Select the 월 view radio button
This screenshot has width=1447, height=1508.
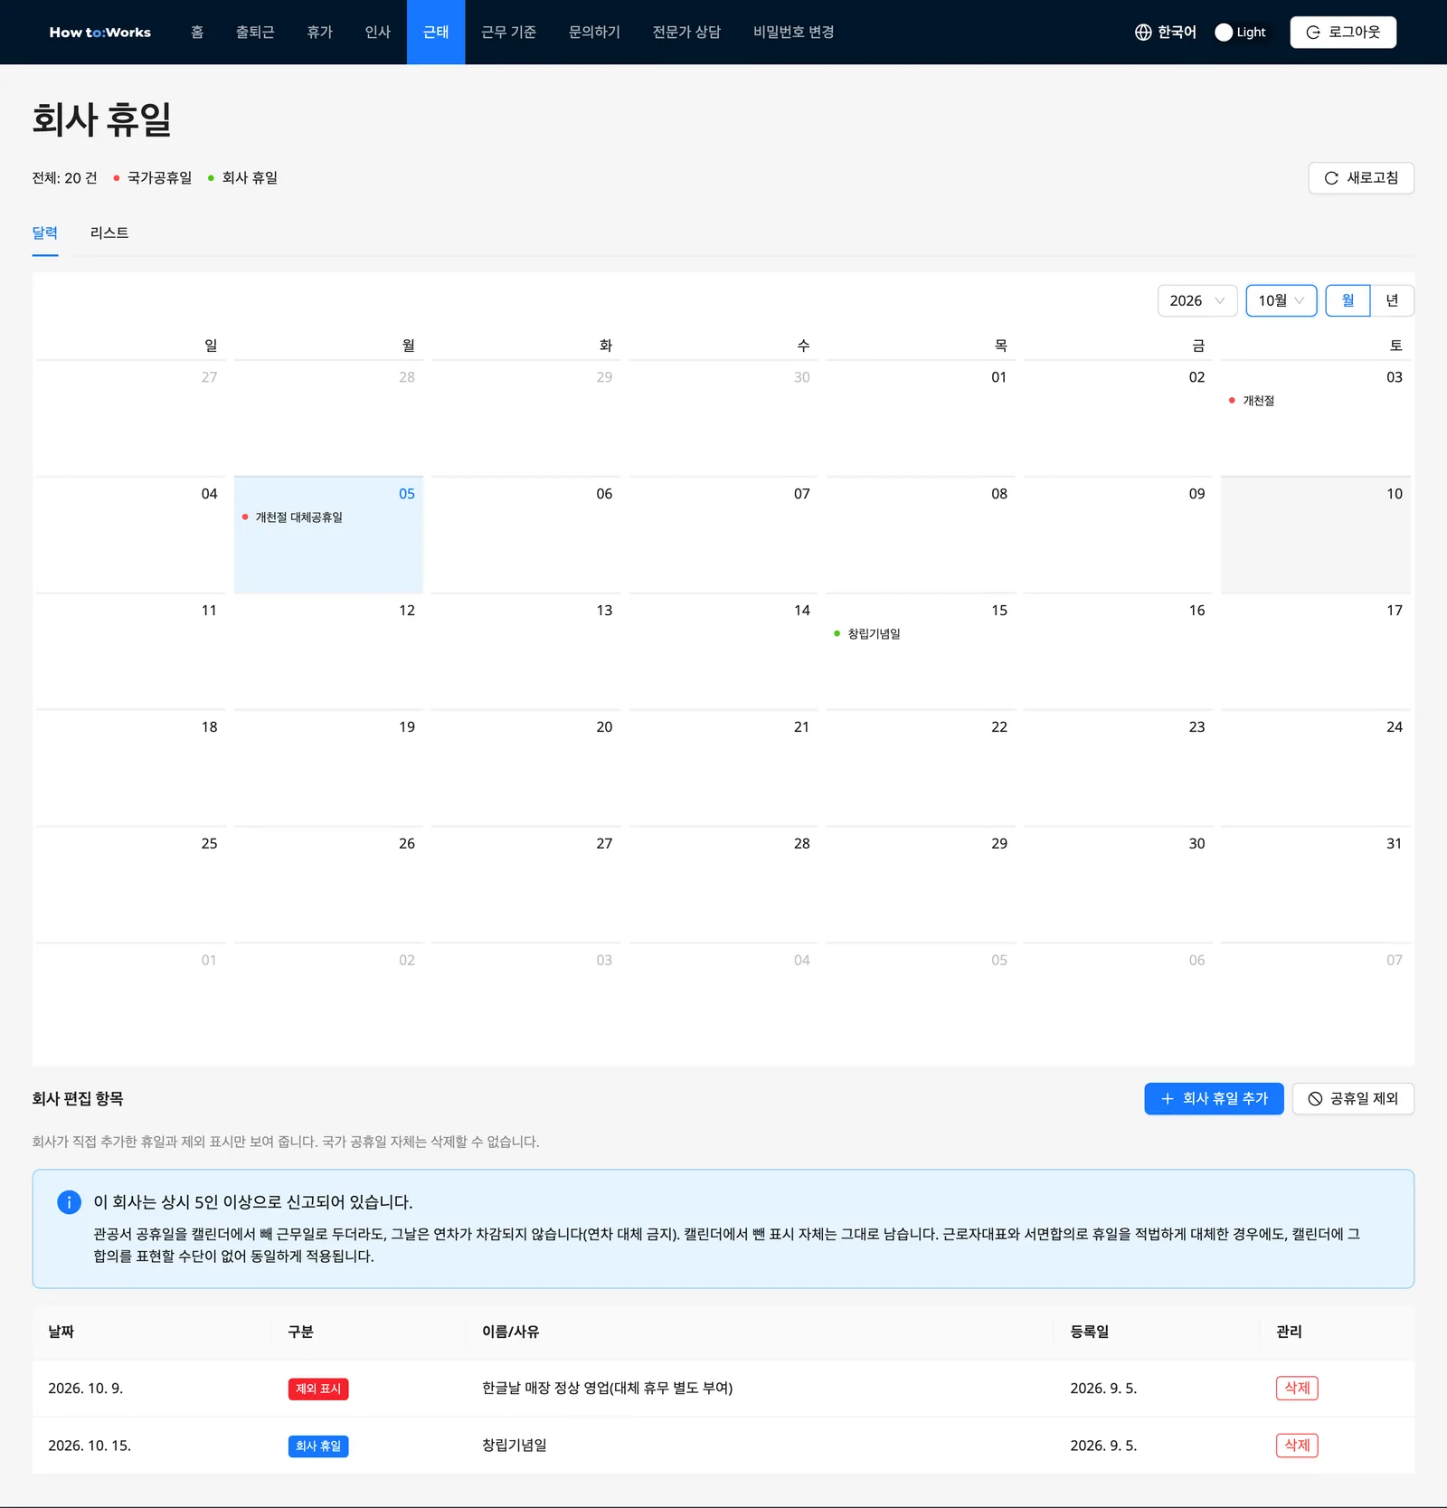pyautogui.click(x=1348, y=300)
